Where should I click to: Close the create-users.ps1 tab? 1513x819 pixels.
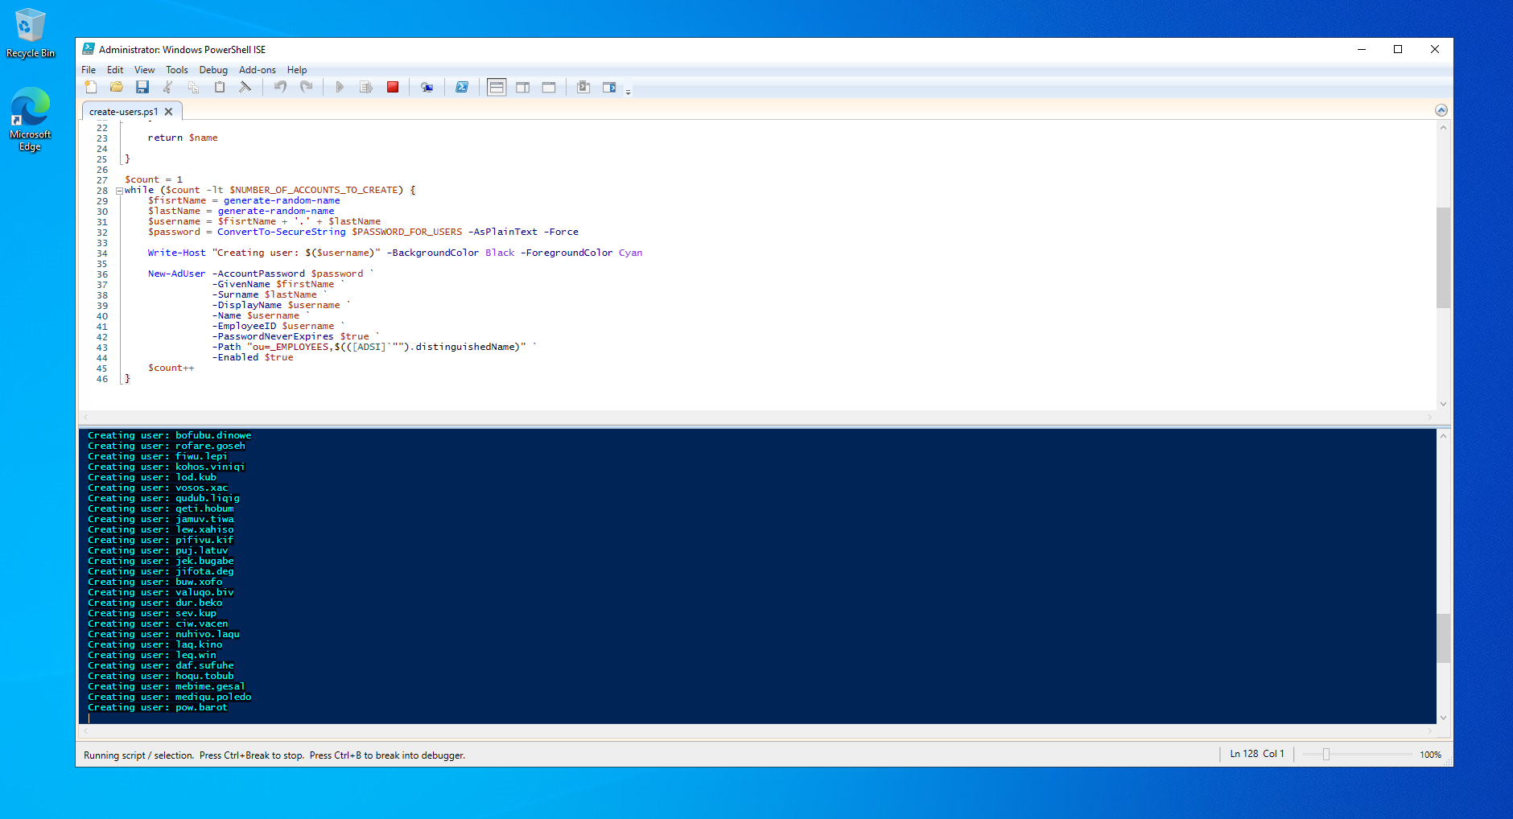[168, 112]
